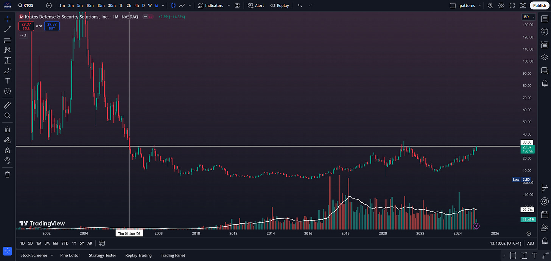Select the ruler measure tool
Screen dimensions: 551x261
tap(7, 105)
